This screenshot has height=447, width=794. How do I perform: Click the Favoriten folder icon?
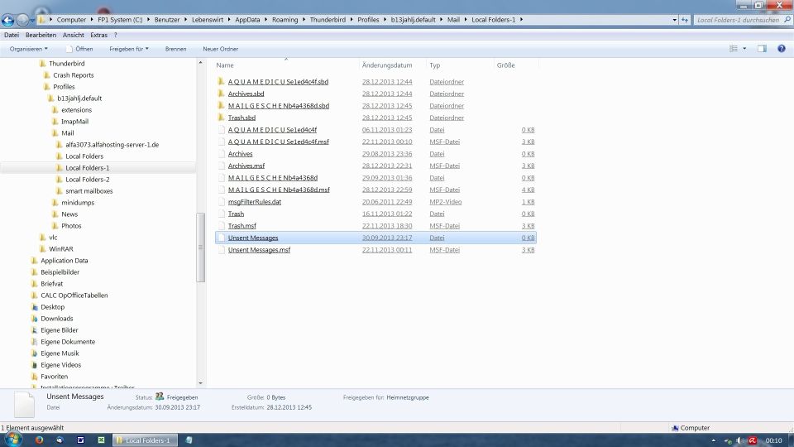point(35,377)
